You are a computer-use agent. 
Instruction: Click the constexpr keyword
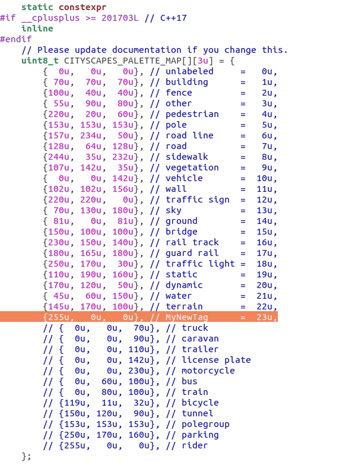click(x=83, y=7)
